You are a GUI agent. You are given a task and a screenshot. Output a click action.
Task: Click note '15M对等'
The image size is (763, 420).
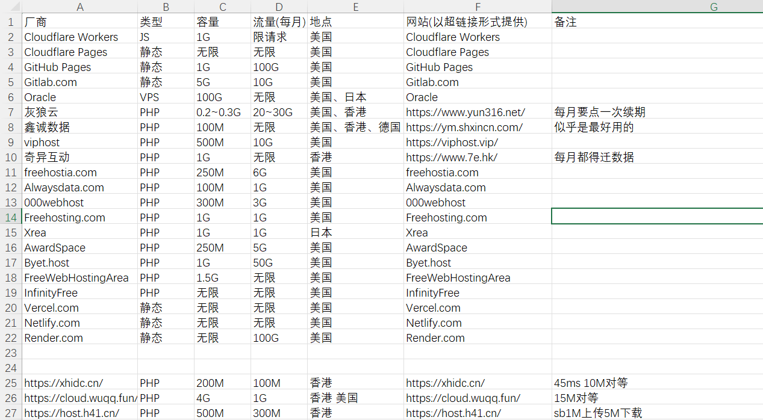pos(576,398)
